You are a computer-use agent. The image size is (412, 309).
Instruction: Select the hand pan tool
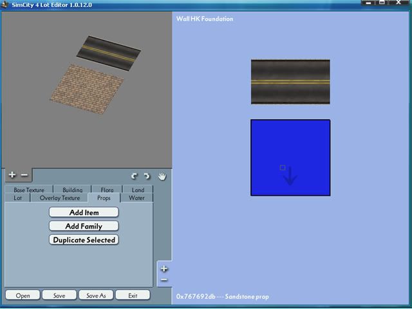162,176
